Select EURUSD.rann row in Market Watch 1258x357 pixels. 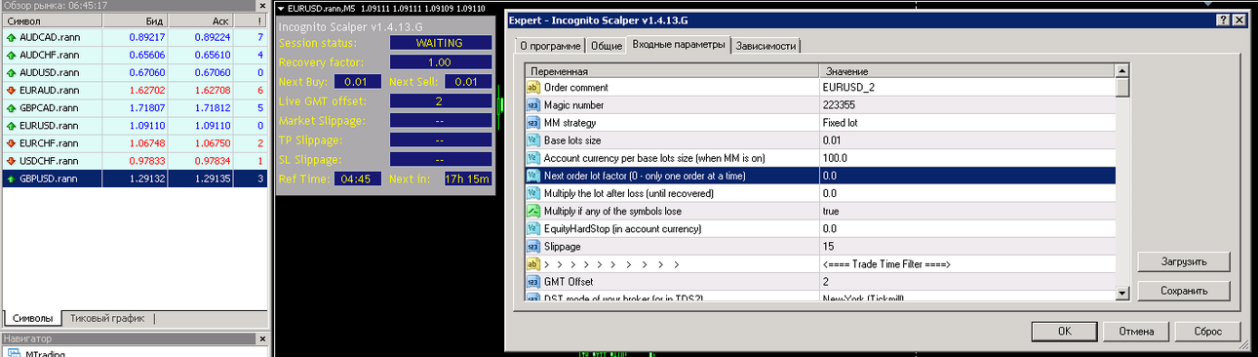pos(135,125)
